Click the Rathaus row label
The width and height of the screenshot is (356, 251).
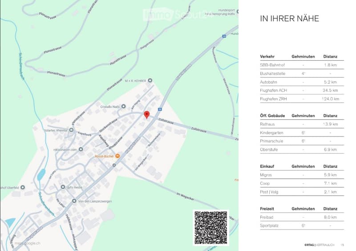tap(267, 124)
